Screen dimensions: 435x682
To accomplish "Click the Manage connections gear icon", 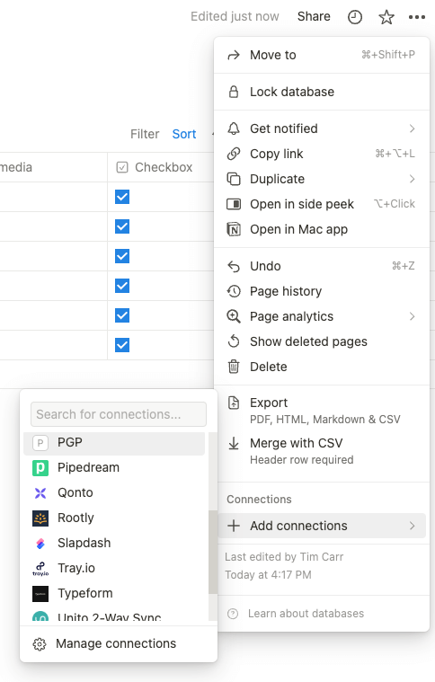I will click(40, 643).
